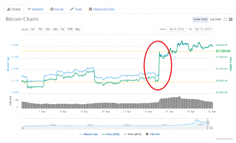Toggle Market Cap series in legend
Viewport: 236px width, 143px height.
coord(88,134)
